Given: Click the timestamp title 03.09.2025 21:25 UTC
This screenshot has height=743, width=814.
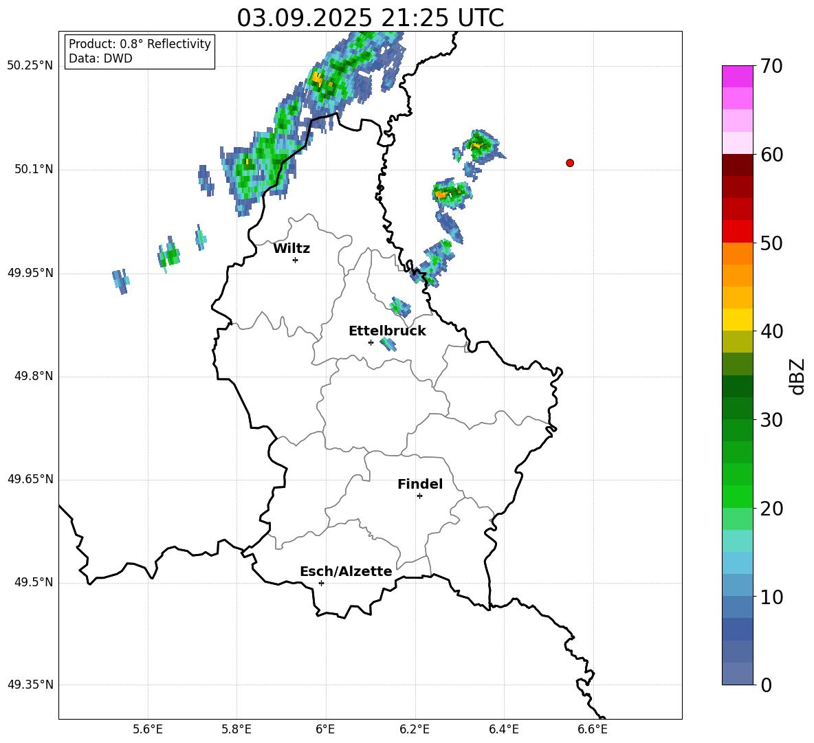Looking at the screenshot, I should click(x=370, y=18).
